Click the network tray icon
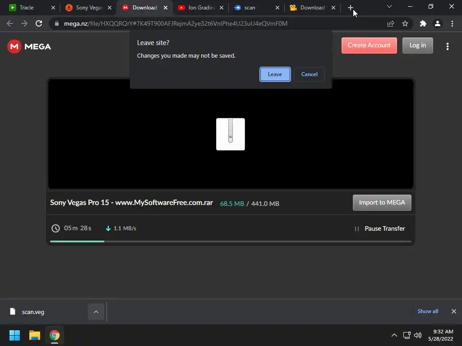The image size is (462, 346). (x=407, y=335)
